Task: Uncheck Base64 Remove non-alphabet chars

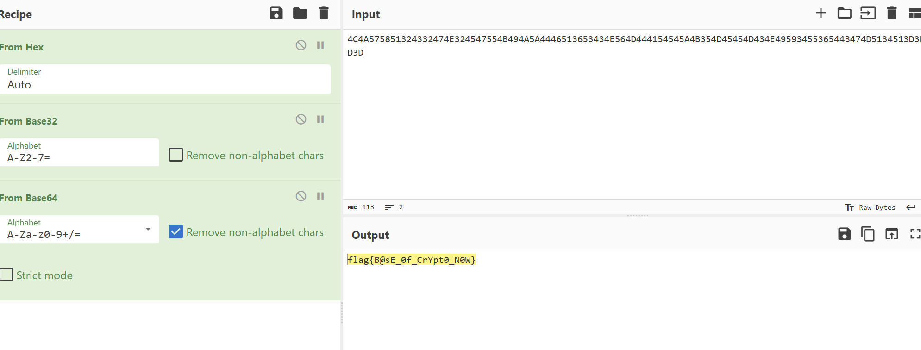Action: pos(176,231)
